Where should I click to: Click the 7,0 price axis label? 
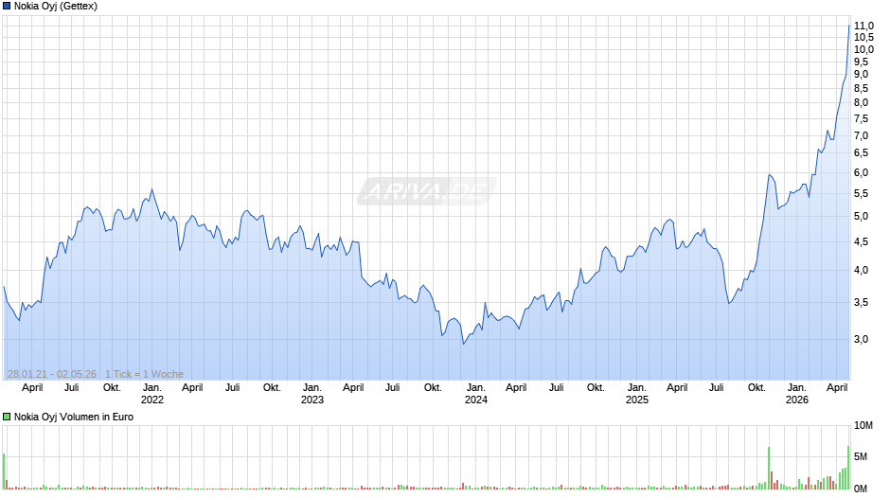pos(861,135)
